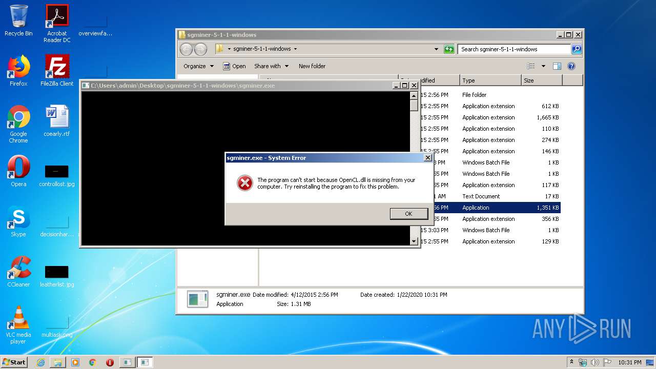The height and width of the screenshot is (369, 656).
Task: Click the console vertical scrollbar thumb
Action: [x=414, y=106]
